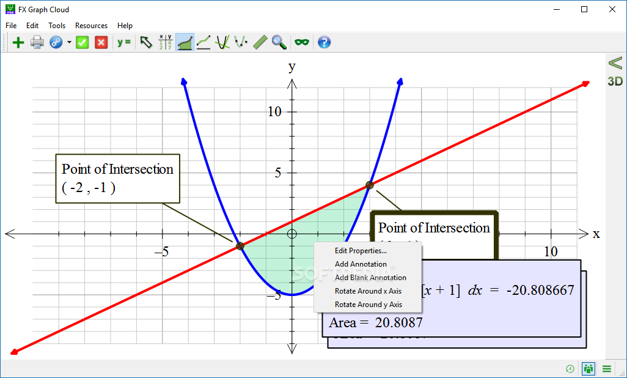Click the blue chain link icon
The width and height of the screenshot is (627, 378).
tap(56, 42)
